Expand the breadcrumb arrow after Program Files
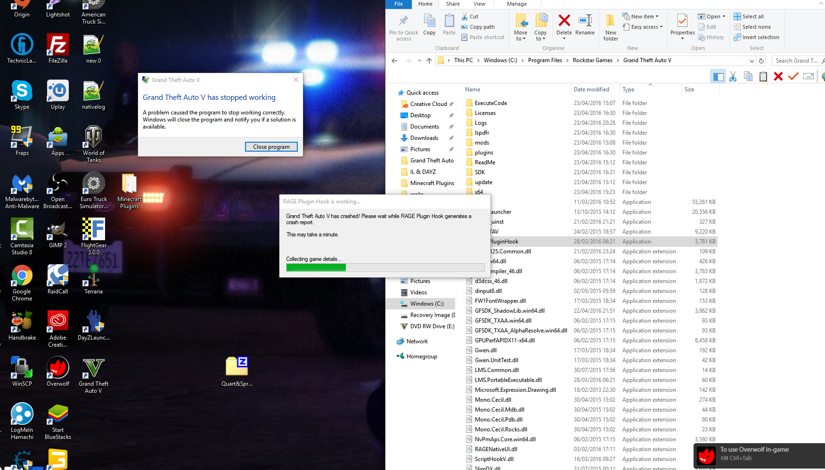This screenshot has height=470, width=825. 567,60
